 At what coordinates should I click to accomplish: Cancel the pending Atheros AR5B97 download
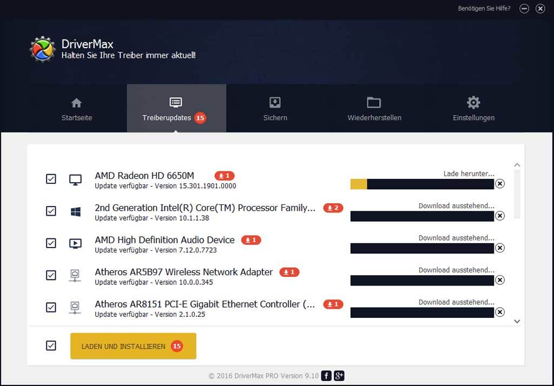pos(499,280)
